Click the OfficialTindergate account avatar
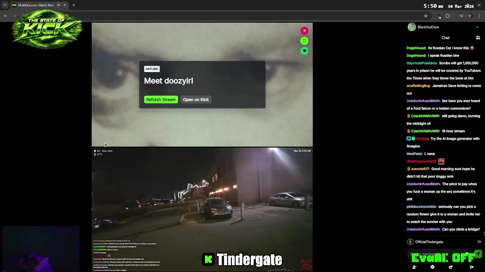The height and width of the screenshot is (272, 485). [x=410, y=242]
